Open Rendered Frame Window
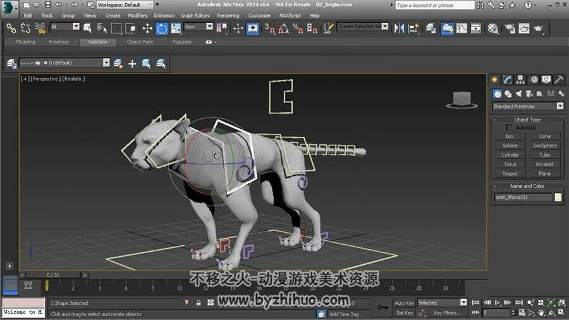The width and height of the screenshot is (569, 320). coord(524,28)
